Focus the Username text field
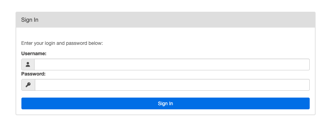328x130 pixels. [172, 64]
